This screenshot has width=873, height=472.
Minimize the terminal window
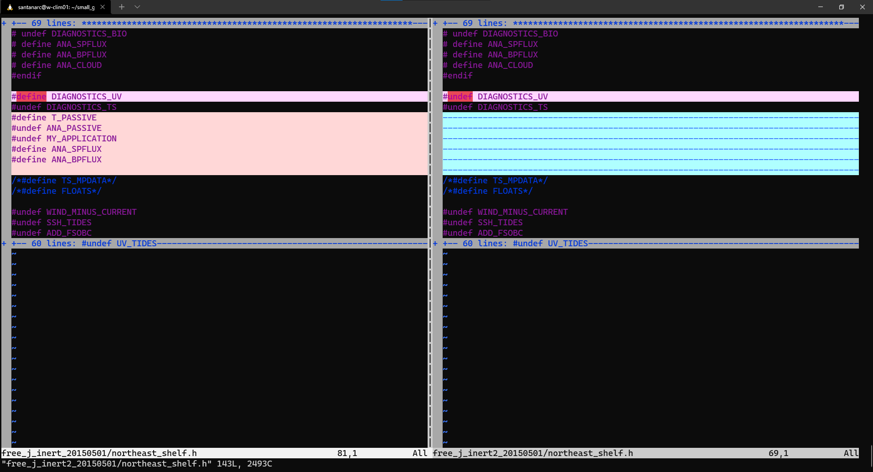pos(820,7)
